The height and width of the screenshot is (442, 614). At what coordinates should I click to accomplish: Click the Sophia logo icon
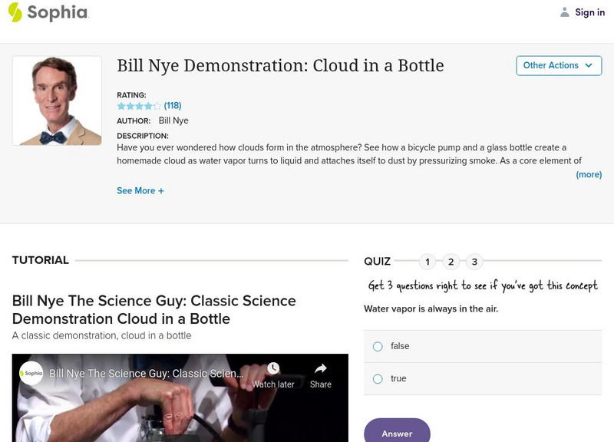15,12
